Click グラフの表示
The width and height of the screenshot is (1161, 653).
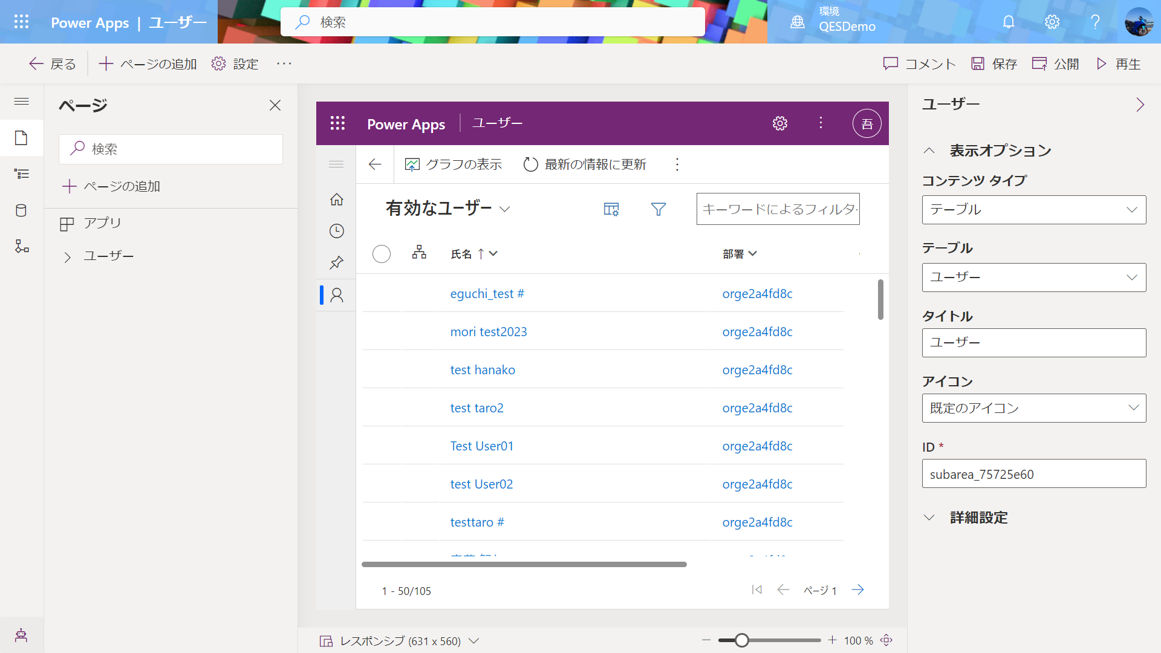point(454,164)
